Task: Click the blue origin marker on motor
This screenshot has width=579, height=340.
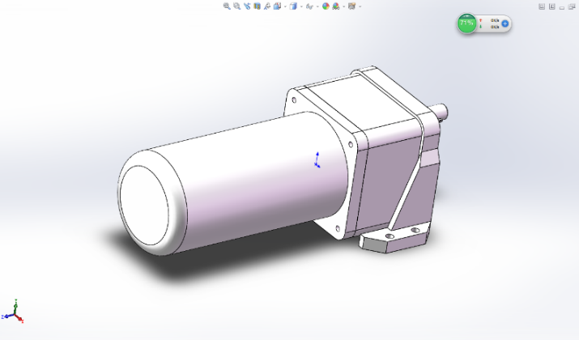Action: click(317, 160)
